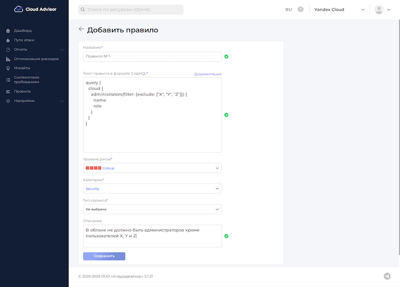
Task: Open the Категория Security dropdown
Action: coord(152,188)
